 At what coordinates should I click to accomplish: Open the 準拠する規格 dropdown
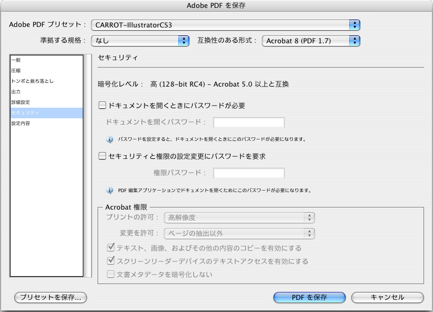click(140, 41)
